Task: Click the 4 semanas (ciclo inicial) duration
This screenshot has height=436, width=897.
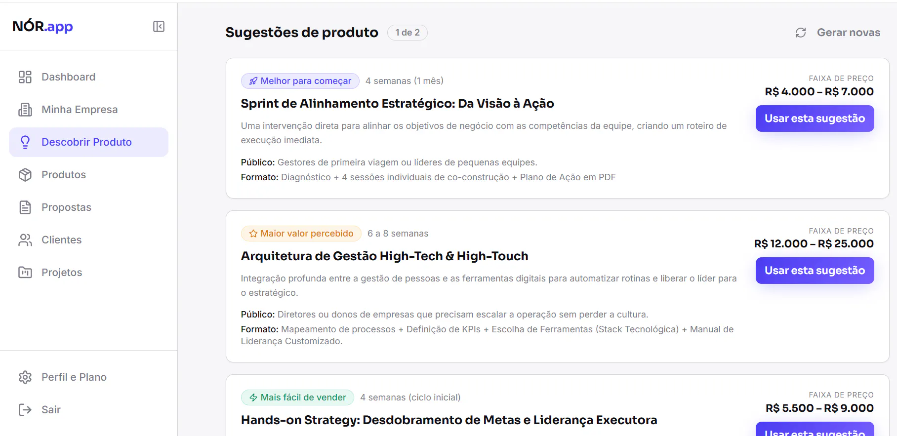Action: pos(410,397)
